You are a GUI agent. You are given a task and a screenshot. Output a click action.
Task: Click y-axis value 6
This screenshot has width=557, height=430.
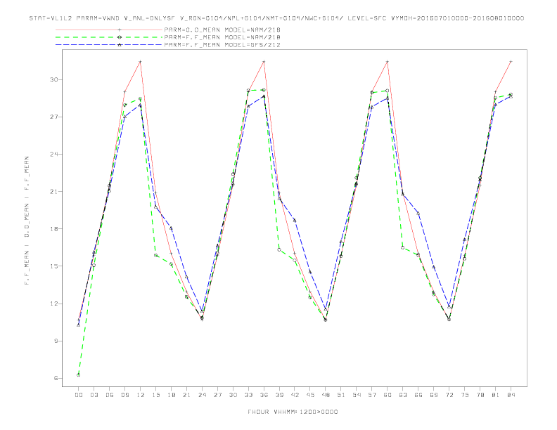click(56, 378)
